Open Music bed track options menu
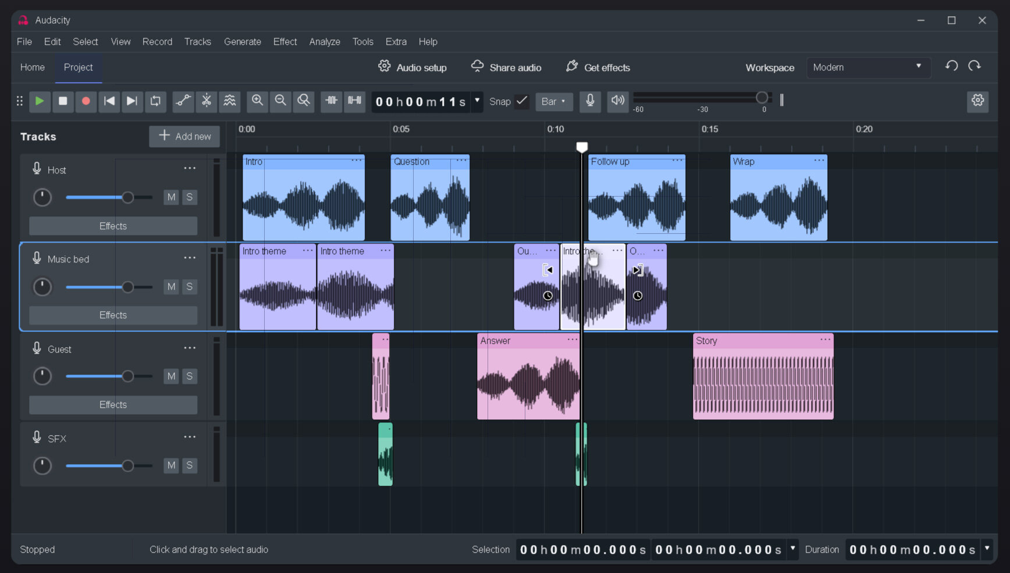Screen dimensions: 1010x573 (x=190, y=258)
